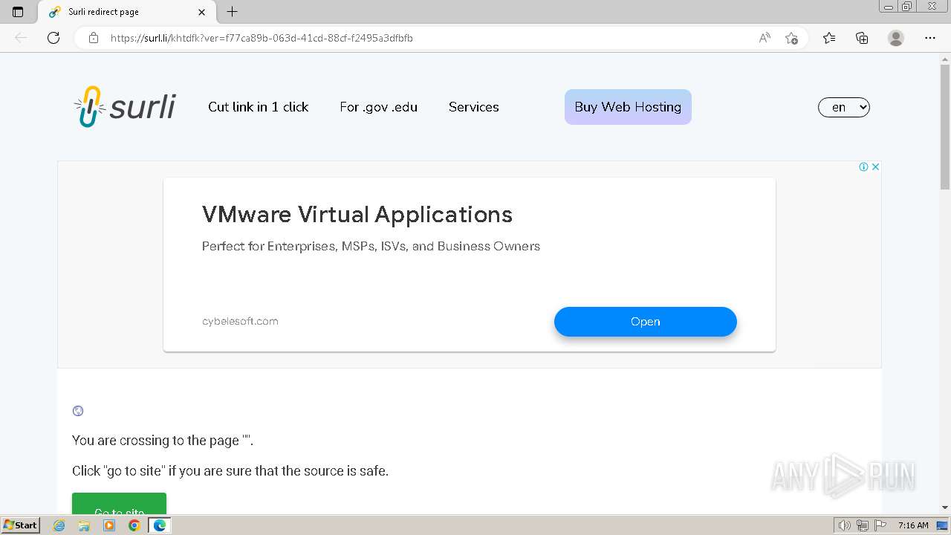Open For .gov .edu menu item

(379, 107)
